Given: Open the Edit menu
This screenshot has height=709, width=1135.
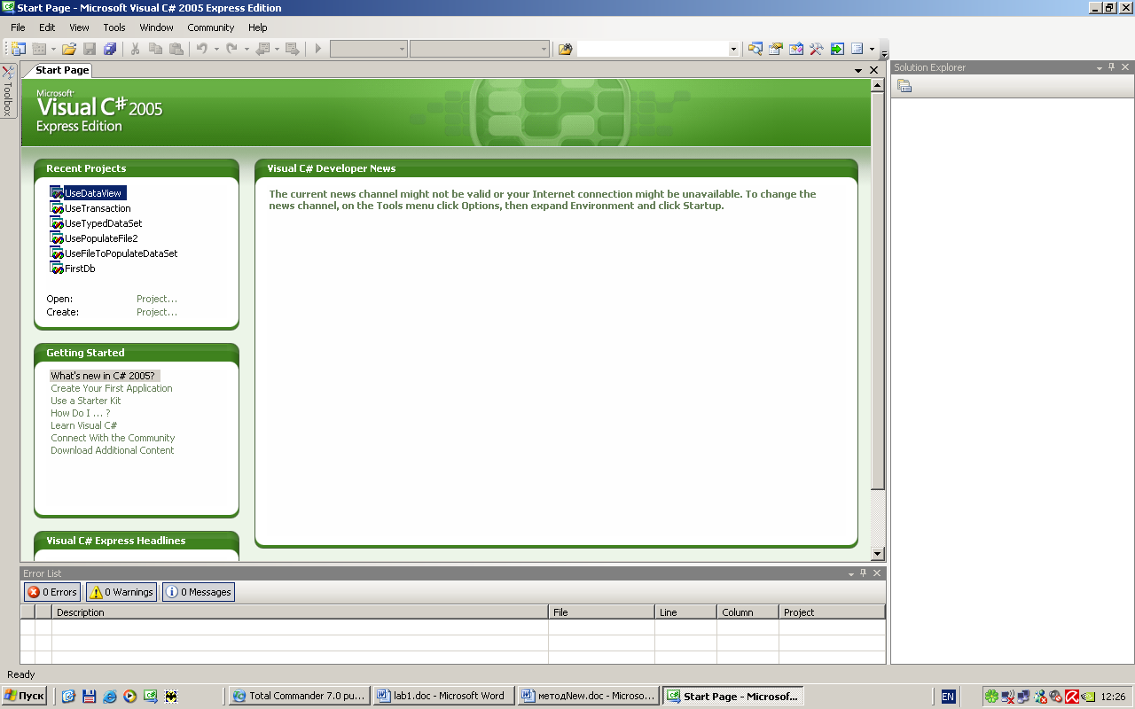Looking at the screenshot, I should pos(47,27).
